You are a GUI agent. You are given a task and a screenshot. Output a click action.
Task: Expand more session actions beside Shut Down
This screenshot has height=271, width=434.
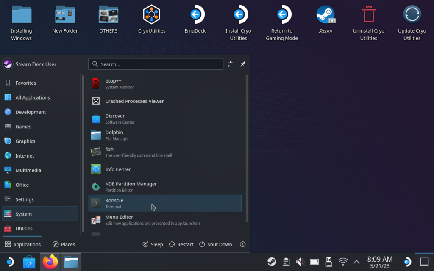pos(242,244)
